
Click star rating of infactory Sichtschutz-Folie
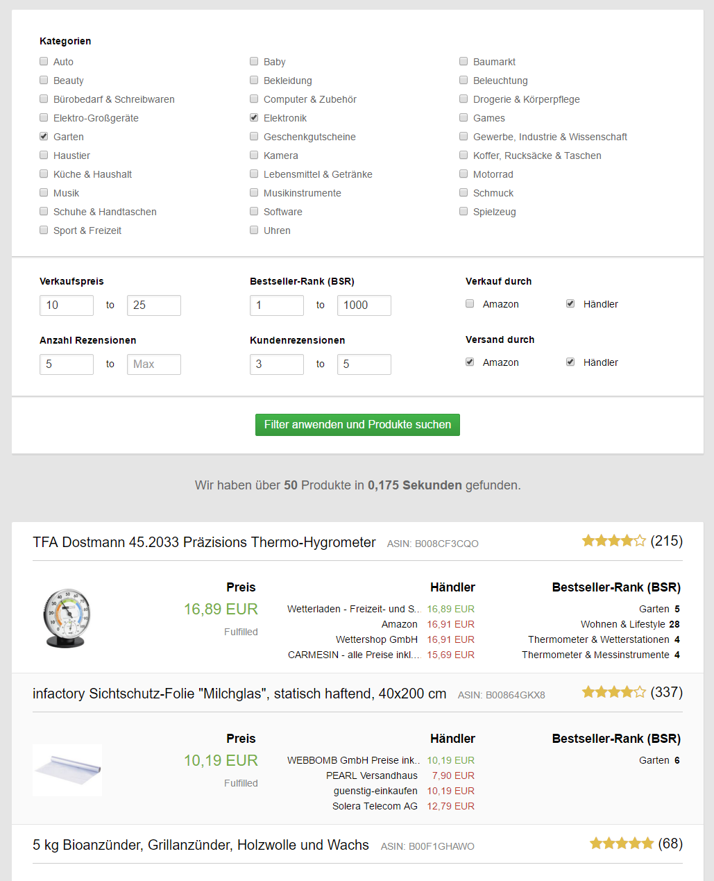click(x=613, y=692)
